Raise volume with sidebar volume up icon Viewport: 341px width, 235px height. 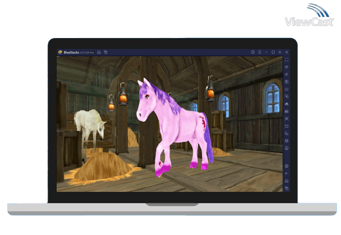287,67
